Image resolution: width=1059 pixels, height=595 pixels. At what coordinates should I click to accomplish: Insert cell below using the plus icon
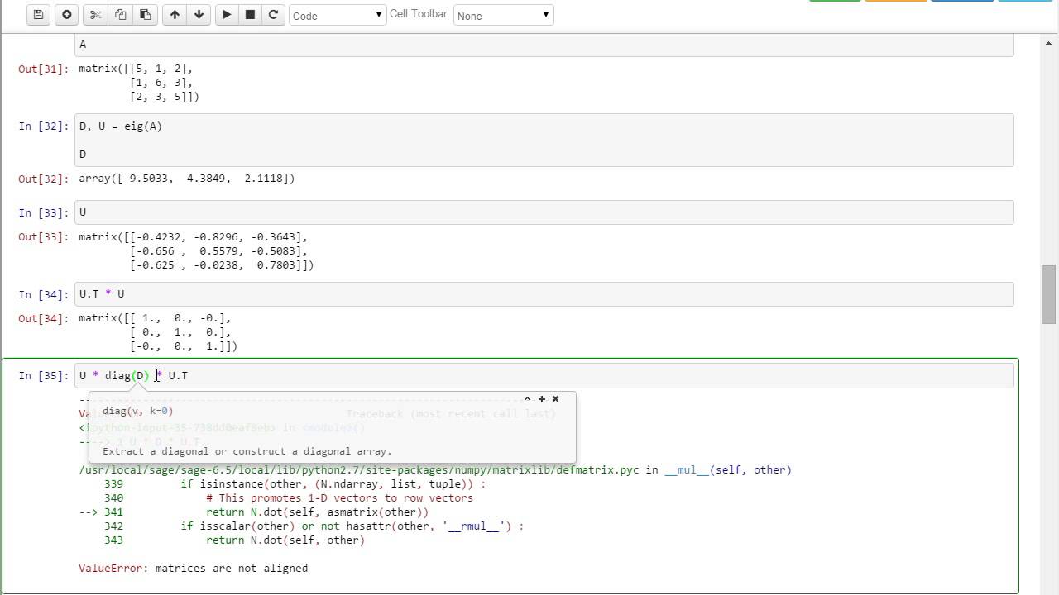pyautogui.click(x=66, y=15)
